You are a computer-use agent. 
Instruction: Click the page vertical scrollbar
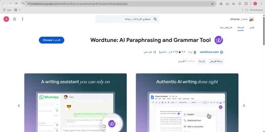[264, 31]
